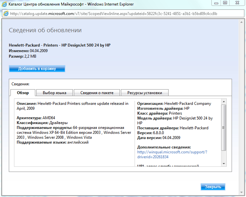Click the page icon in the address bar
The image size is (246, 197).
pyautogui.click(x=6, y=13)
